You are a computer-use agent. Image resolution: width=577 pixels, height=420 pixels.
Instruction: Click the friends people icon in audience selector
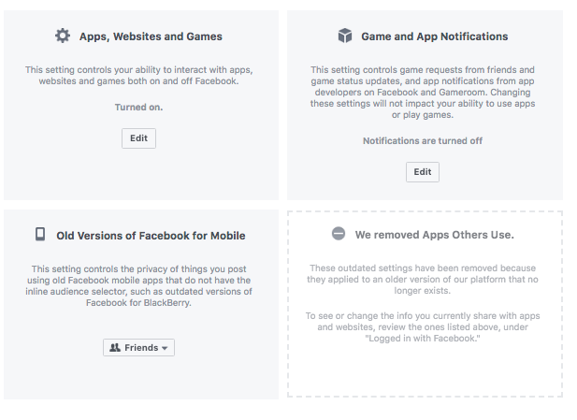(x=115, y=347)
